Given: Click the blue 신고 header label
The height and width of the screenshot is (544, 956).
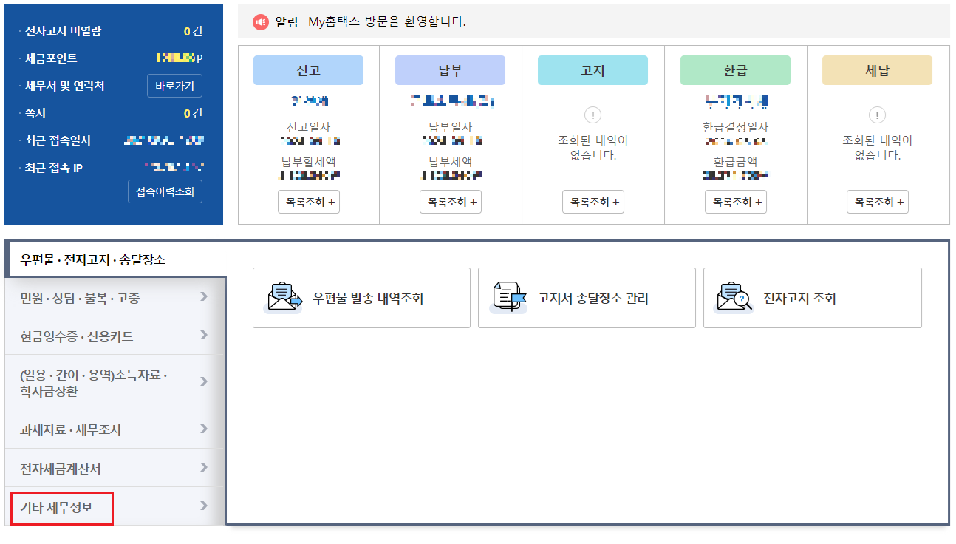Looking at the screenshot, I should pyautogui.click(x=308, y=70).
